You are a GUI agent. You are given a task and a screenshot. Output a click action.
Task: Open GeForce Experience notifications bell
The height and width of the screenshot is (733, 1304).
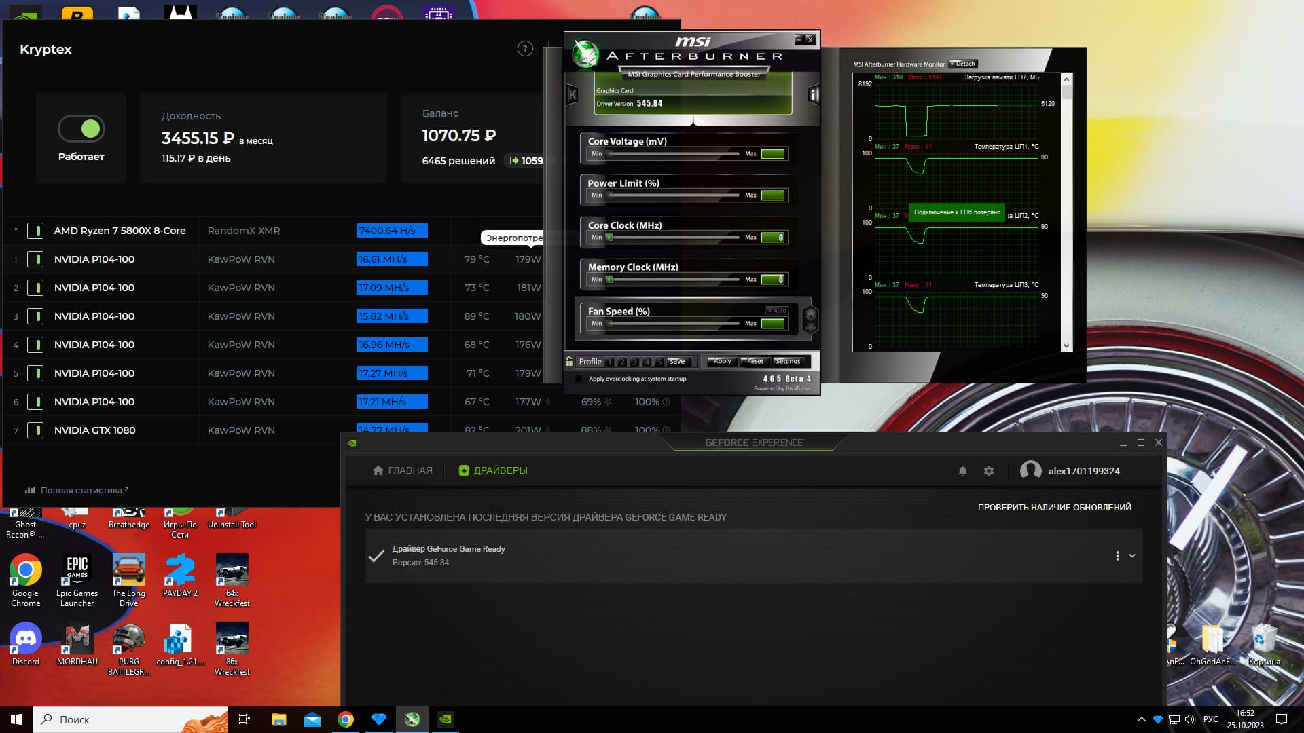pos(962,471)
